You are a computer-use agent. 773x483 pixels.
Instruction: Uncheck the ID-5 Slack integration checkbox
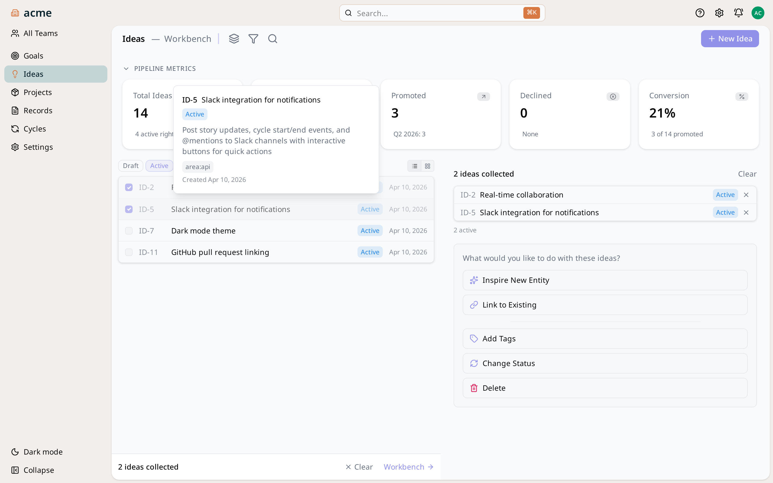(x=129, y=209)
